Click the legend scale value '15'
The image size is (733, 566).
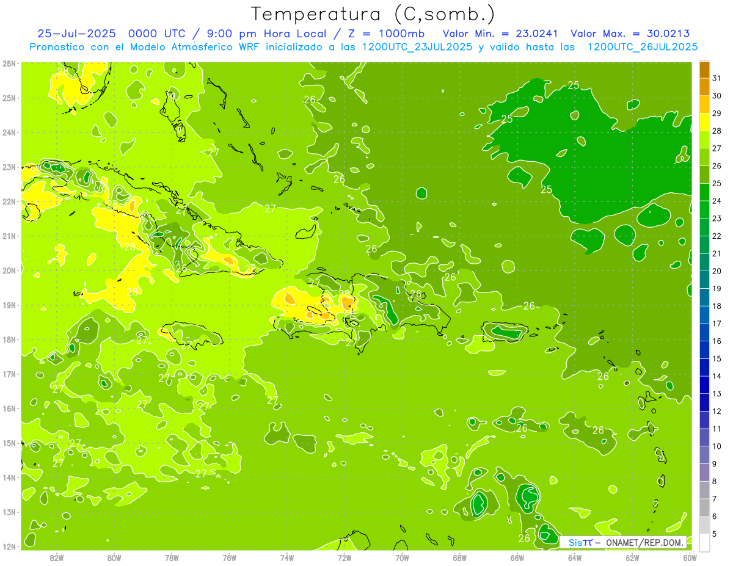point(717,359)
